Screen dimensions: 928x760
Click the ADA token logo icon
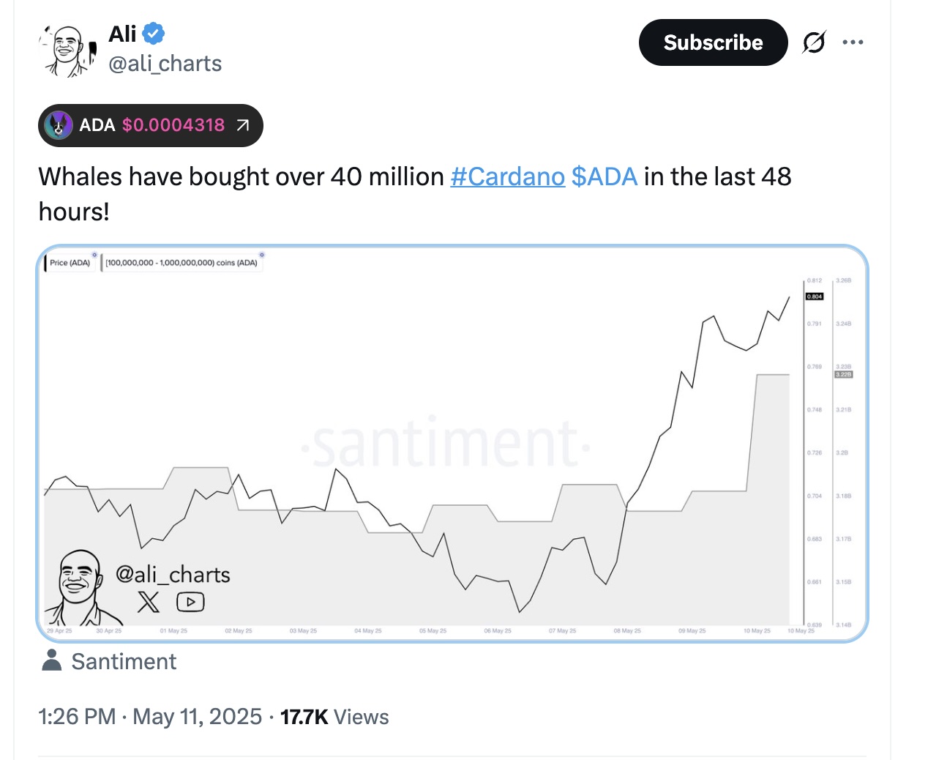click(59, 125)
